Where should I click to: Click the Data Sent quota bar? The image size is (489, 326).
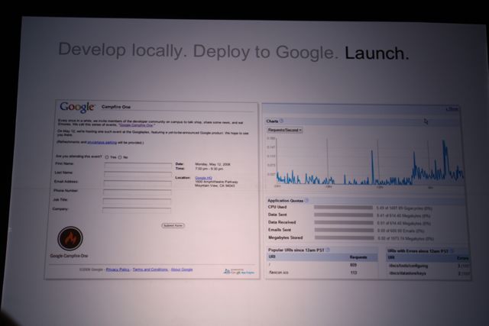coord(344,215)
